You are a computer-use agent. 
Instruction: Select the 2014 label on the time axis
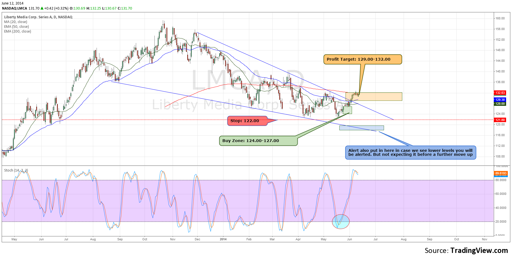pyautogui.click(x=223, y=239)
